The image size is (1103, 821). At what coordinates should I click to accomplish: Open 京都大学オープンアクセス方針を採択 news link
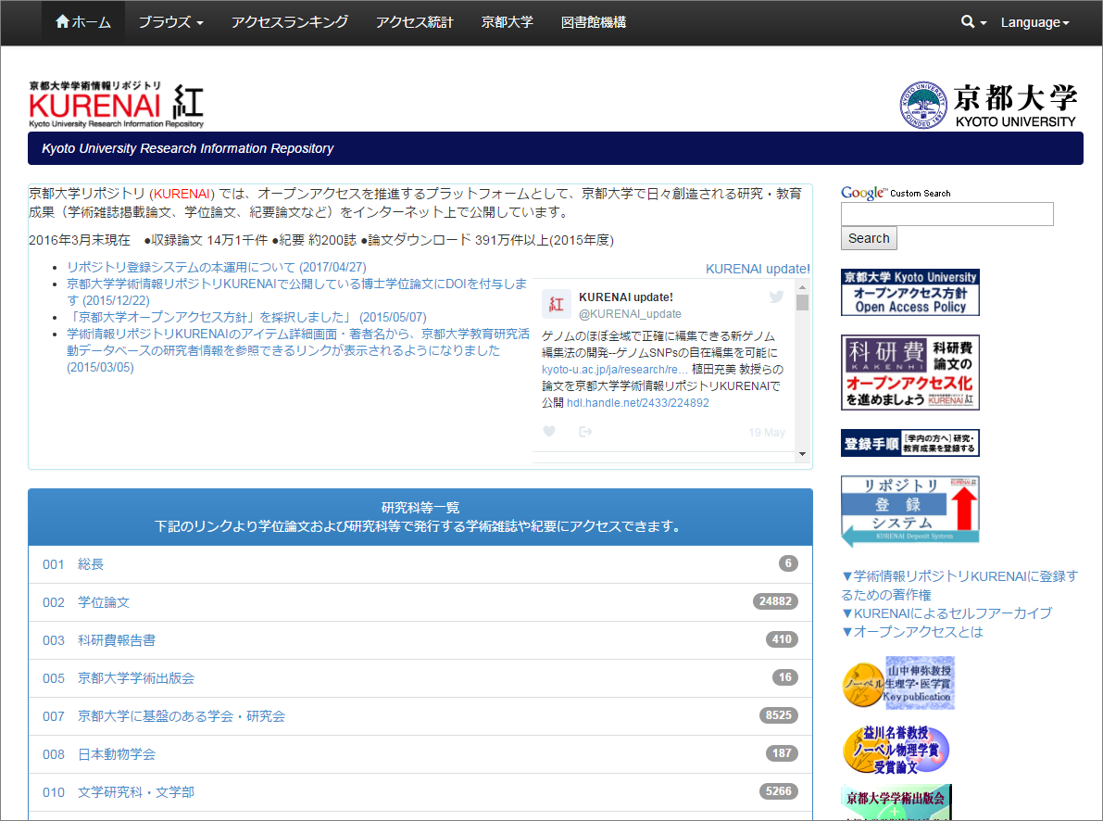point(247,317)
